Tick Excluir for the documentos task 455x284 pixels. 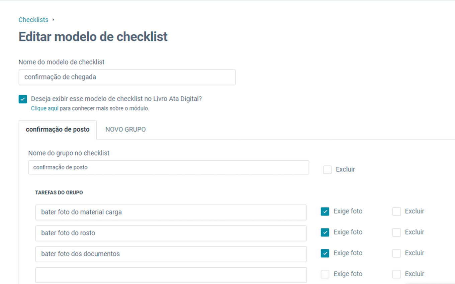(396, 253)
